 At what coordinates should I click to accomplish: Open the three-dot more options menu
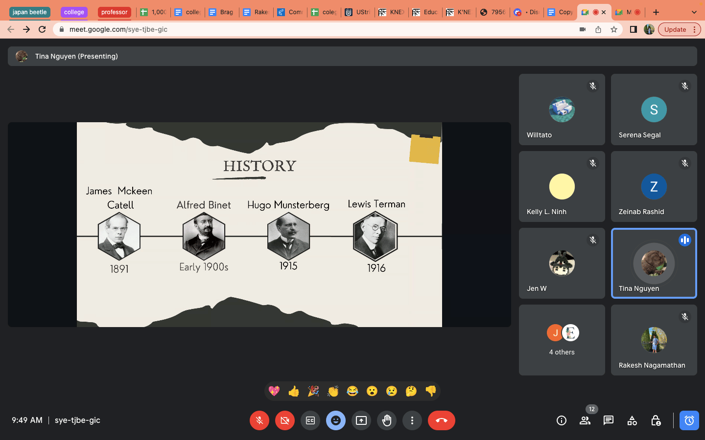pos(412,420)
